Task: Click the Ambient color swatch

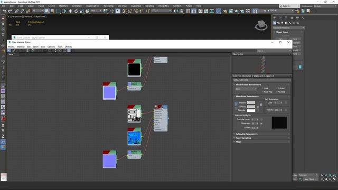Action: (x=251, y=103)
